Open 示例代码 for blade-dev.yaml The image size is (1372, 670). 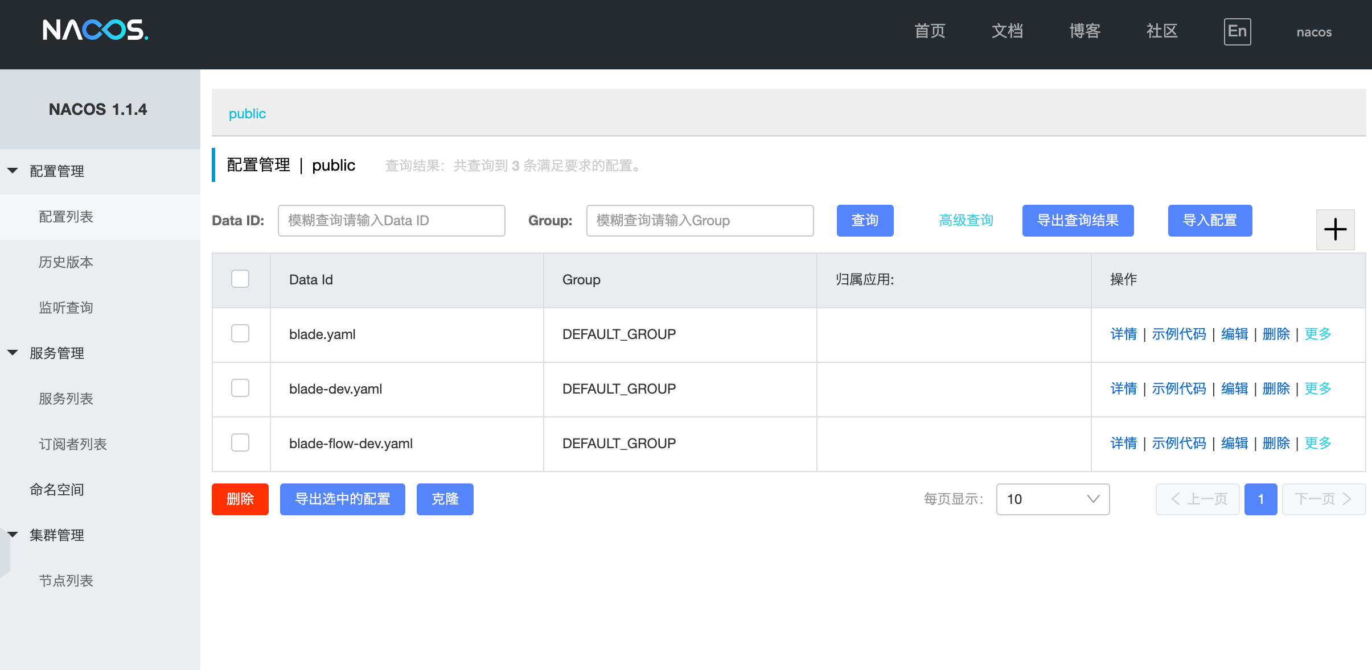1179,388
